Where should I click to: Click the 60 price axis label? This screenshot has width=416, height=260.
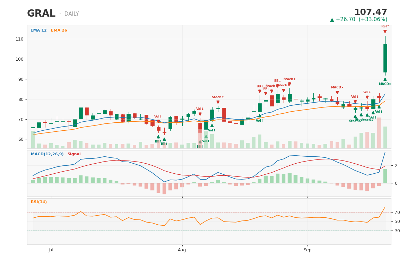coord(21,139)
